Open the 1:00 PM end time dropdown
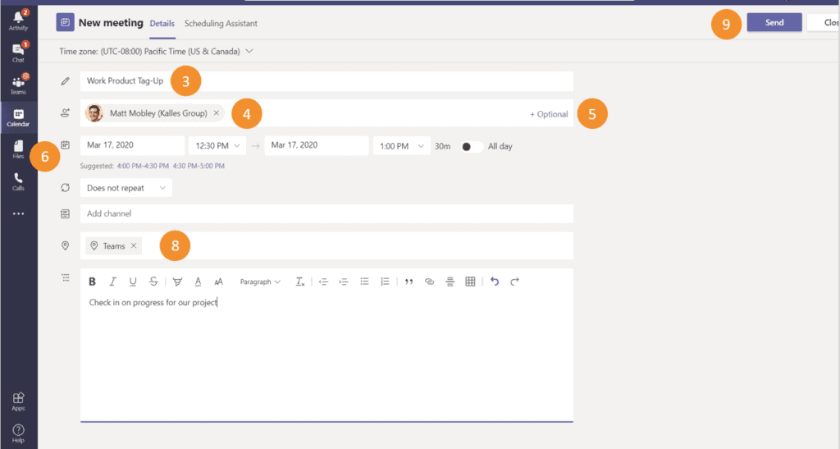This screenshot has width=840, height=449. 402,146
